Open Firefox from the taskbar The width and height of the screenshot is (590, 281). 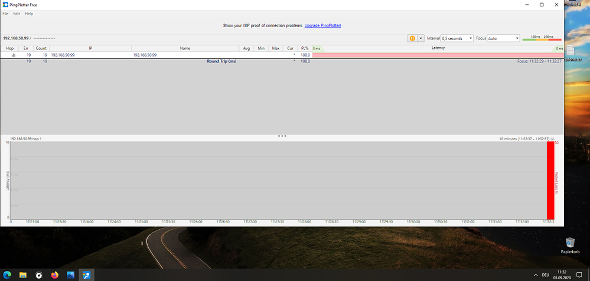[54, 275]
